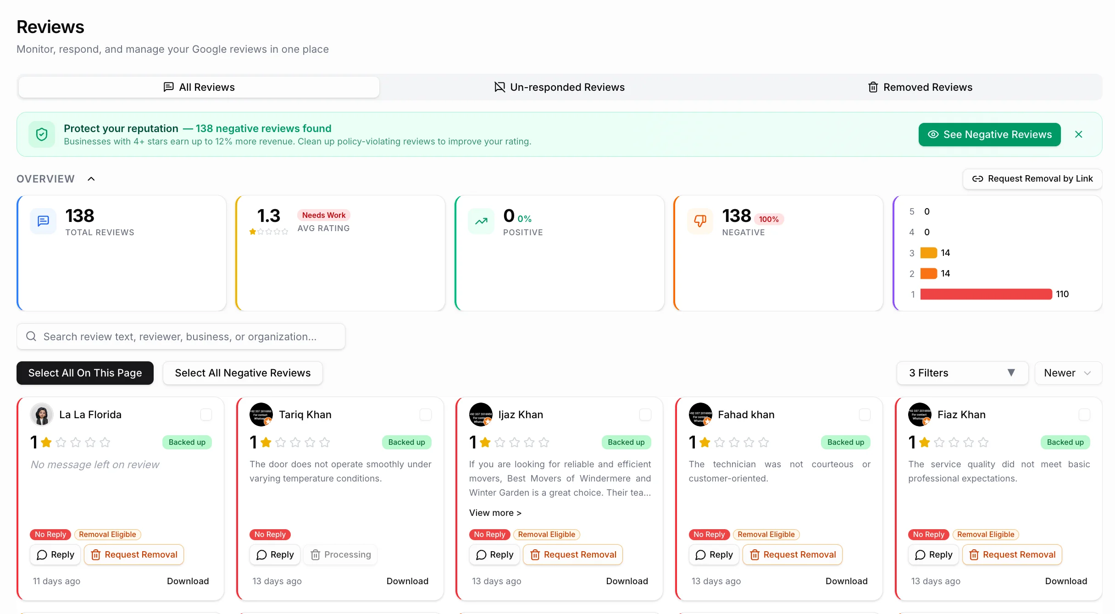Collapse the Overview section
The height and width of the screenshot is (614, 1115).
(x=90, y=178)
